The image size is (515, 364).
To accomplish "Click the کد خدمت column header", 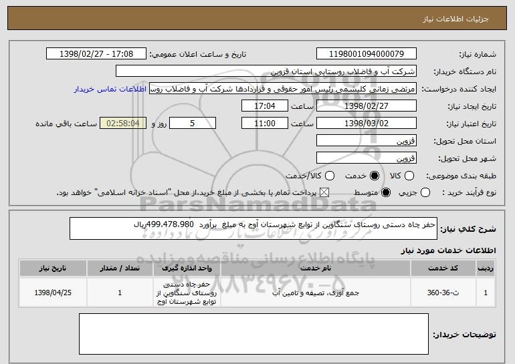I will (443, 268).
